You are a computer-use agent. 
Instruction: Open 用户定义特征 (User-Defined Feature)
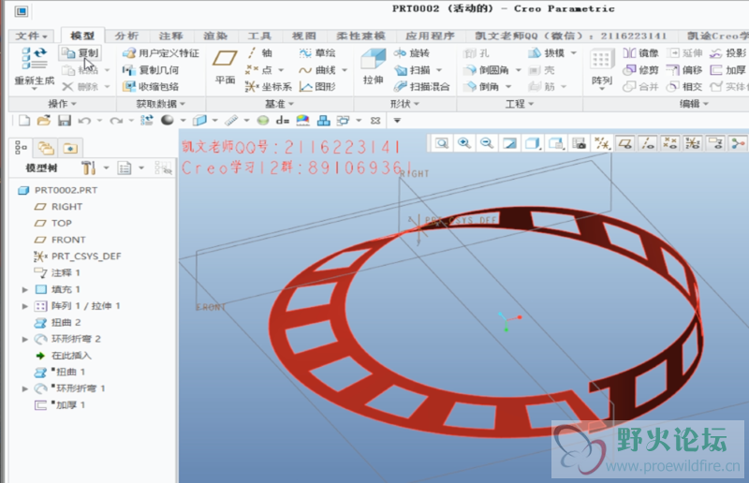(161, 53)
